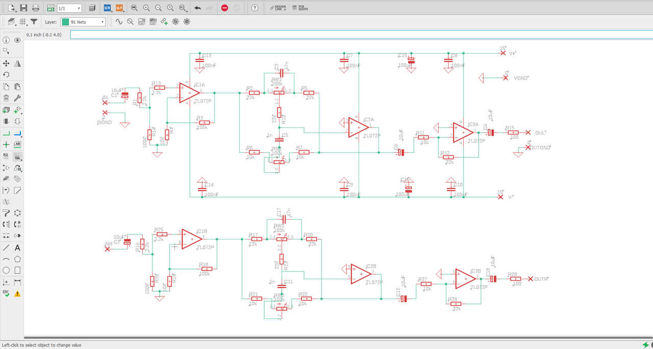Viewport: 653px width, 349px height.
Task: Print the schematic using the printer icon
Action: [x=36, y=8]
